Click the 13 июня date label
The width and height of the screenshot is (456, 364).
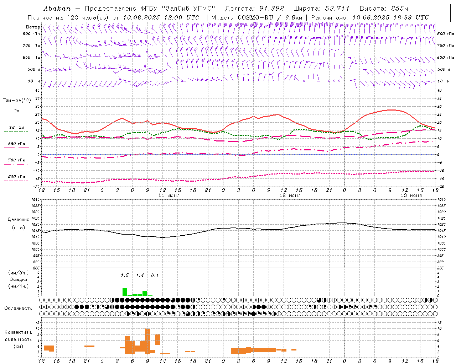[411, 196]
